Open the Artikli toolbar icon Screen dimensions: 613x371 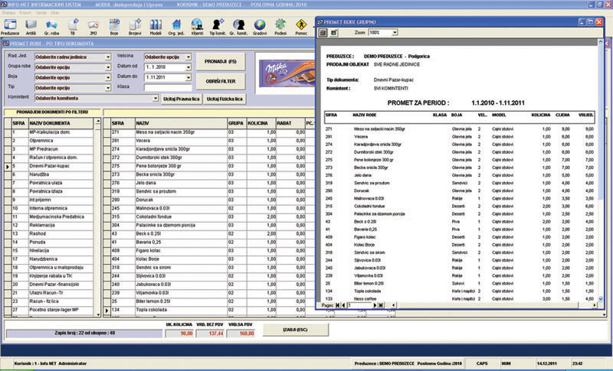[31, 28]
